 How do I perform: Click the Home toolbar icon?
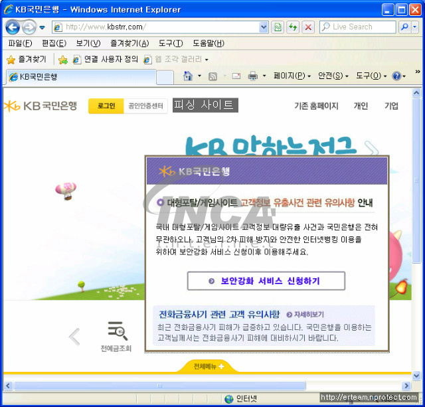[x=188, y=76]
